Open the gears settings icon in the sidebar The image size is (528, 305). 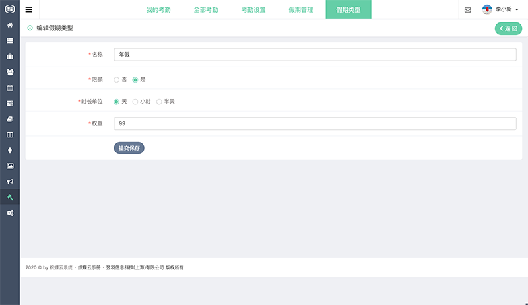pyautogui.click(x=10, y=213)
